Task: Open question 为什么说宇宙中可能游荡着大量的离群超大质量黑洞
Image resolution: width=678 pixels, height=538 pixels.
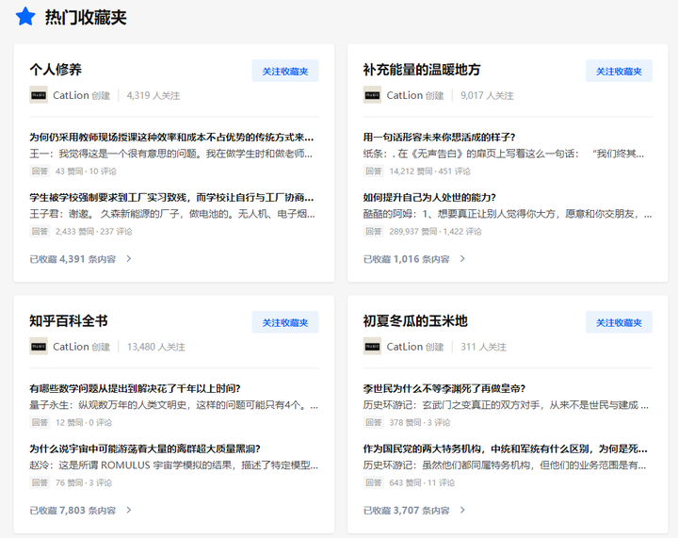Action: click(x=145, y=448)
